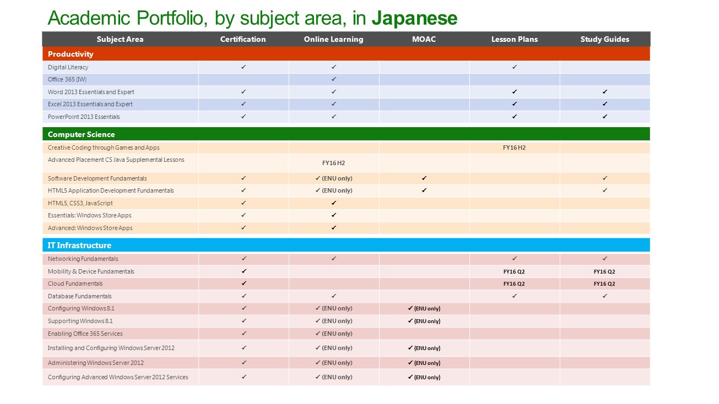Select "Essentials: Windows Store Apps"
The image size is (719, 404).
[x=90, y=215]
